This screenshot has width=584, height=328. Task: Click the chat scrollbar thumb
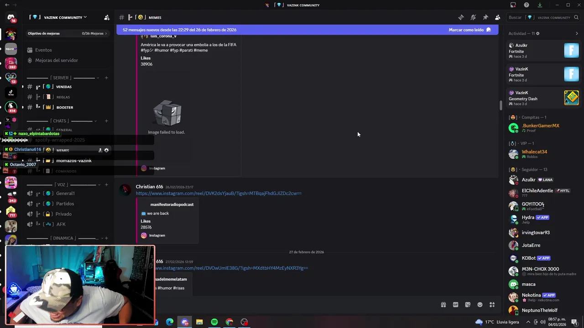coord(501,105)
